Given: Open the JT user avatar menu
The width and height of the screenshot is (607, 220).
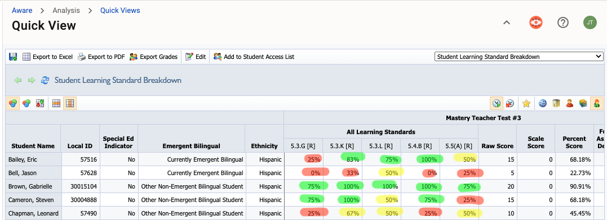Looking at the screenshot, I should (x=590, y=23).
